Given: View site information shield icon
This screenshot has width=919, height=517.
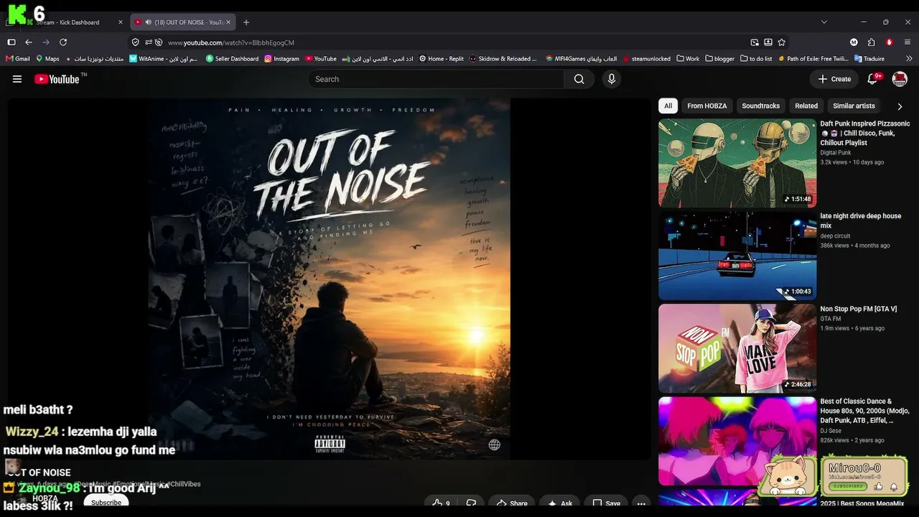Looking at the screenshot, I should [x=135, y=42].
